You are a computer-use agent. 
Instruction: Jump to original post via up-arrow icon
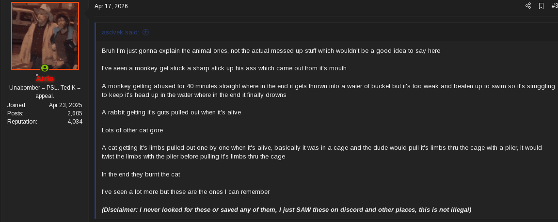pos(145,32)
